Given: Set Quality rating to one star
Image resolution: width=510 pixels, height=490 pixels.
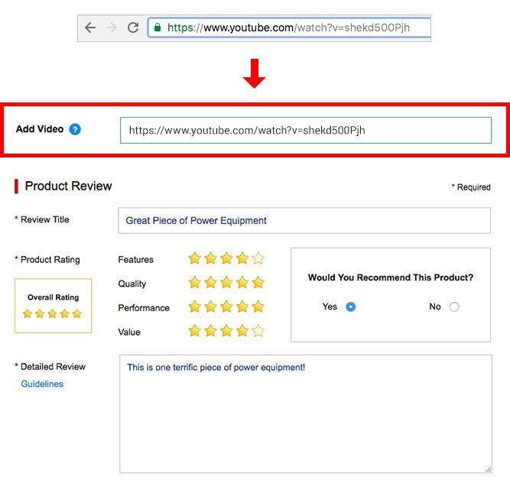Looking at the screenshot, I should (x=194, y=283).
